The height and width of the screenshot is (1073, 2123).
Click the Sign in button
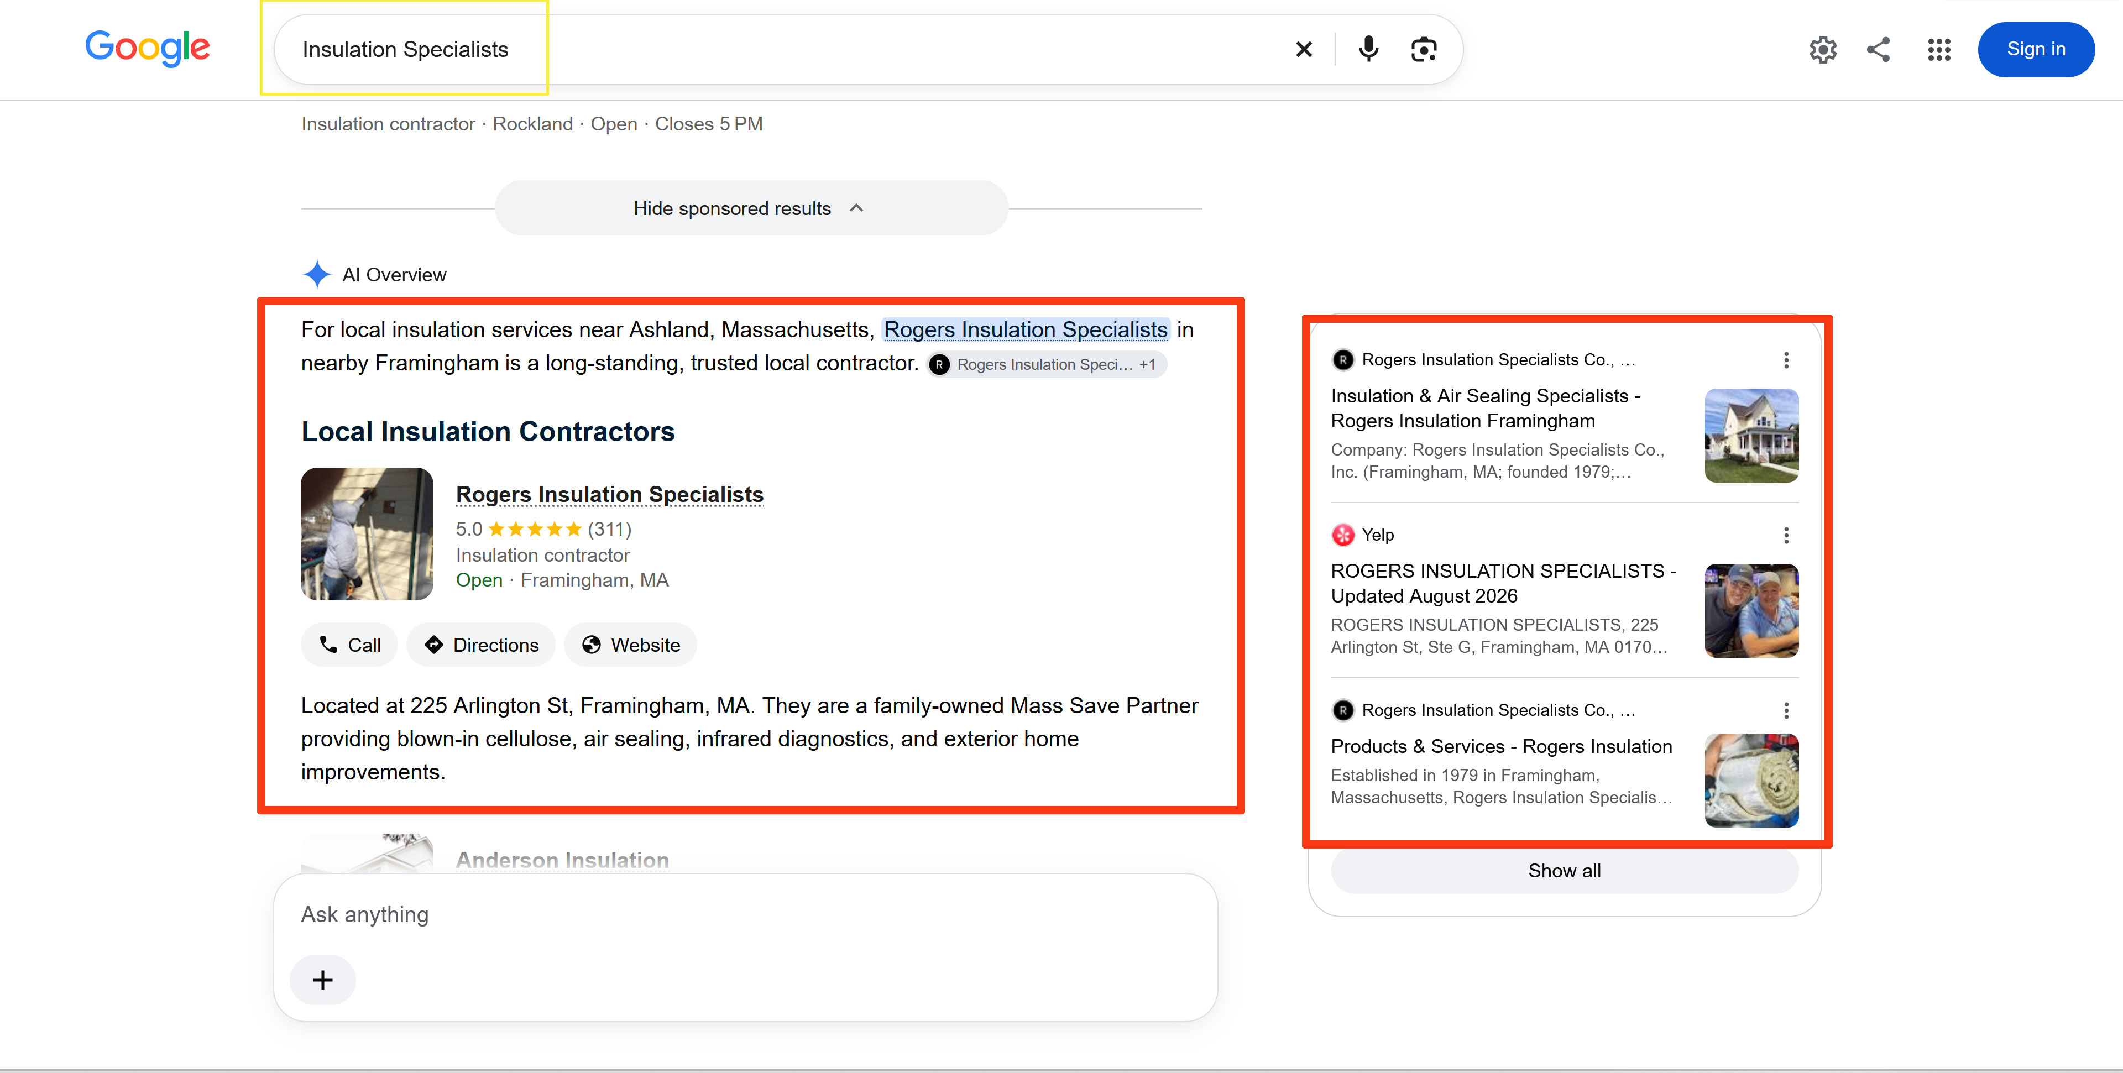click(x=2036, y=49)
